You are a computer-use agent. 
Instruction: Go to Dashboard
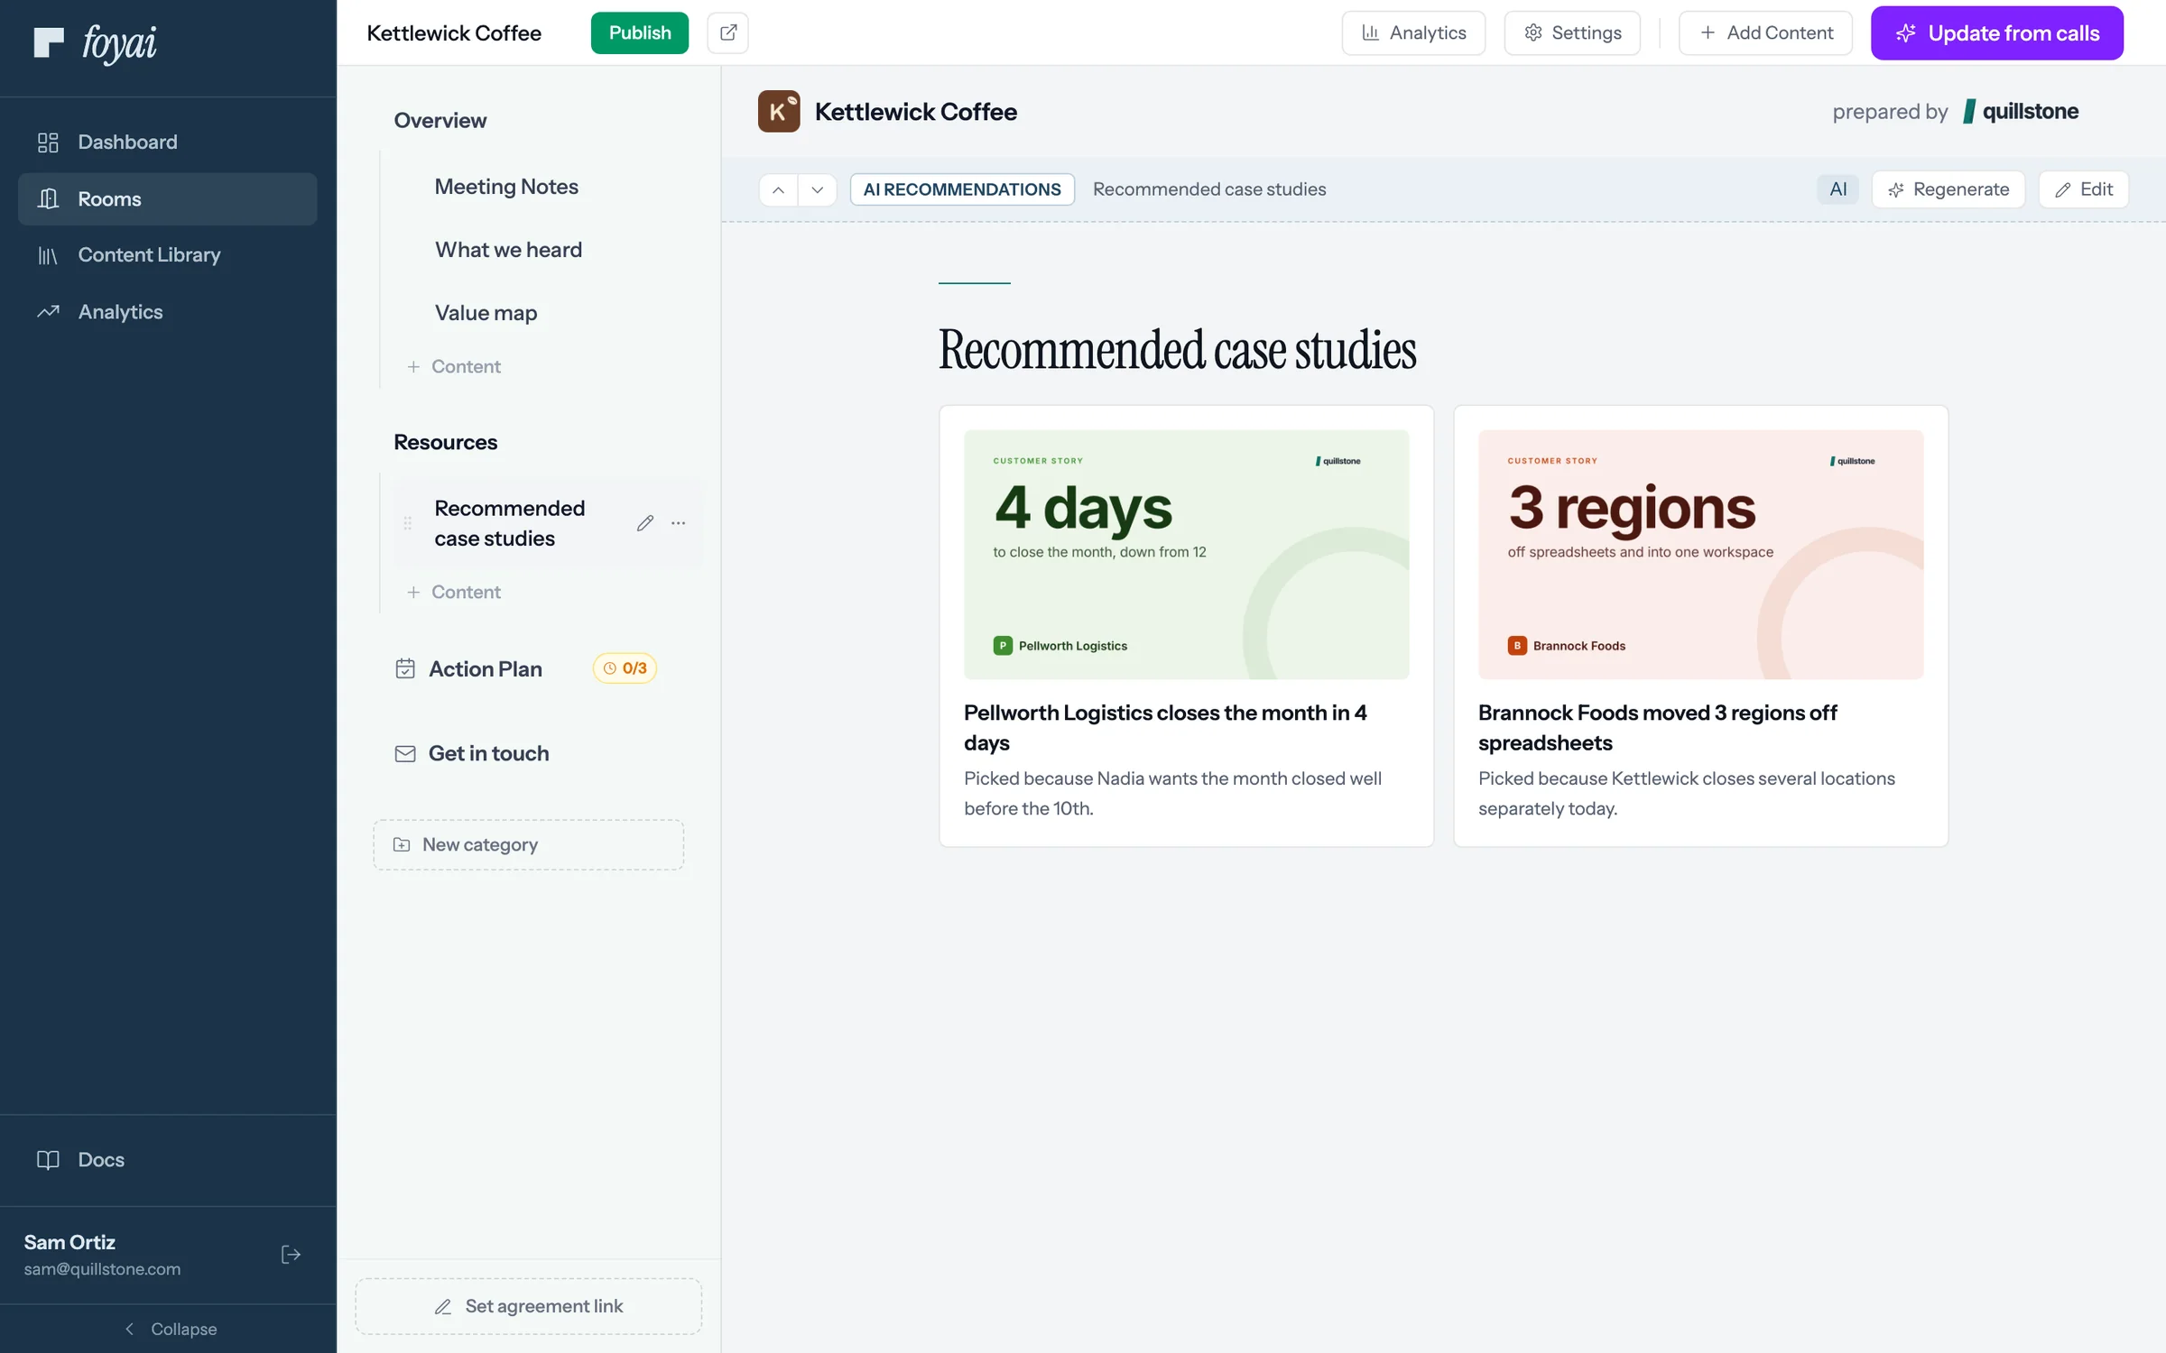coord(168,142)
